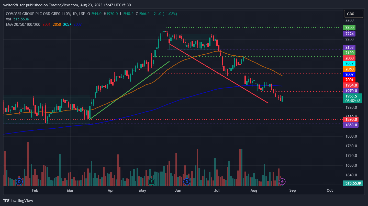This screenshot has width=368, height=206.
Task: Click the +21.0 (+1.08%) change text
Action: point(164,14)
